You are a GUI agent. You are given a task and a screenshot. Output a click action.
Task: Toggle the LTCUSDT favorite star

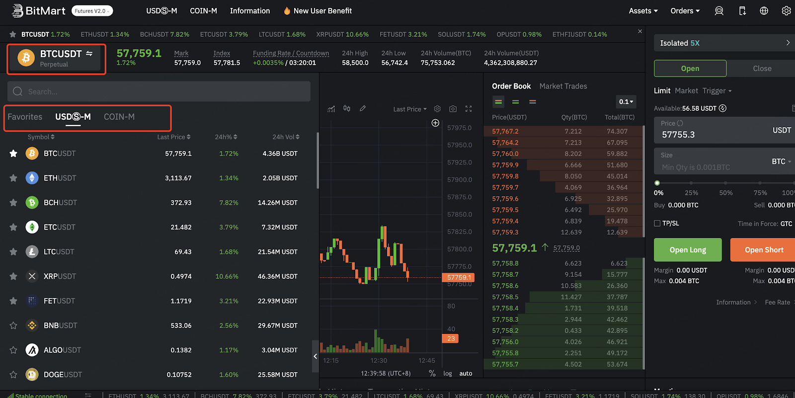[x=13, y=252]
